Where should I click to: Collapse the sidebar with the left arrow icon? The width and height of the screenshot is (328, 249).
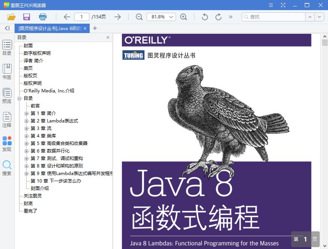(7, 28)
